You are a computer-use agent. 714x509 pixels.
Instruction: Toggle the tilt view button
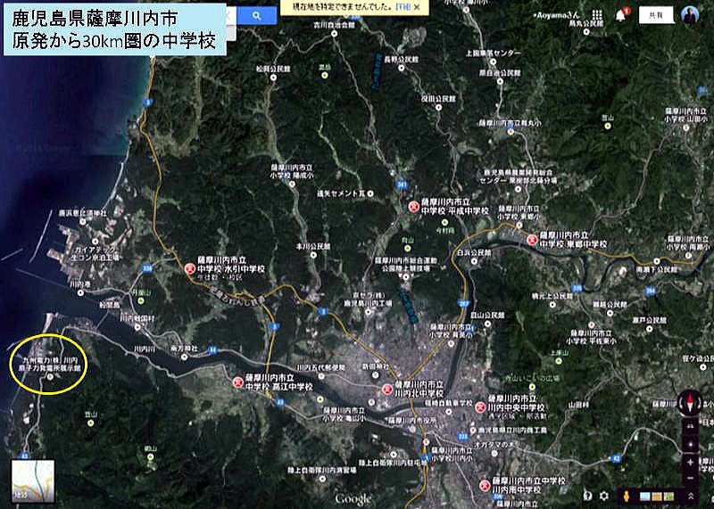691,427
